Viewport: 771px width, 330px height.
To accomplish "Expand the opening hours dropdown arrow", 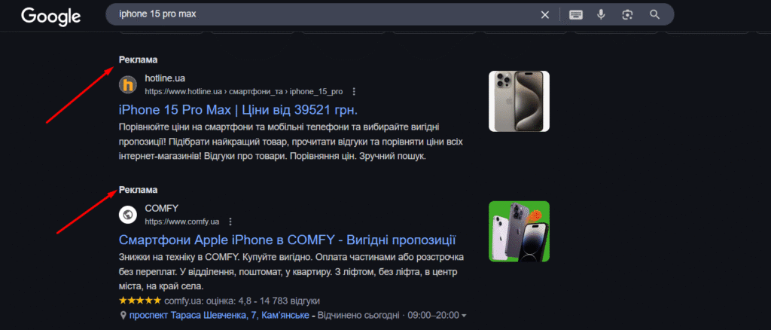I will pyautogui.click(x=464, y=315).
